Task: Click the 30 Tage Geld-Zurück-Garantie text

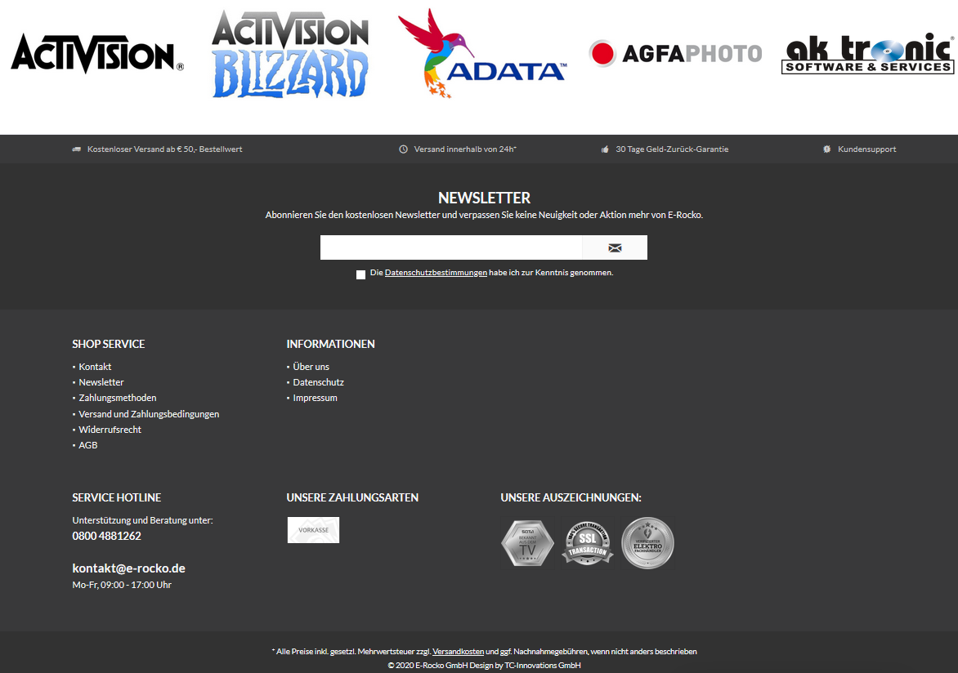Action: point(672,149)
